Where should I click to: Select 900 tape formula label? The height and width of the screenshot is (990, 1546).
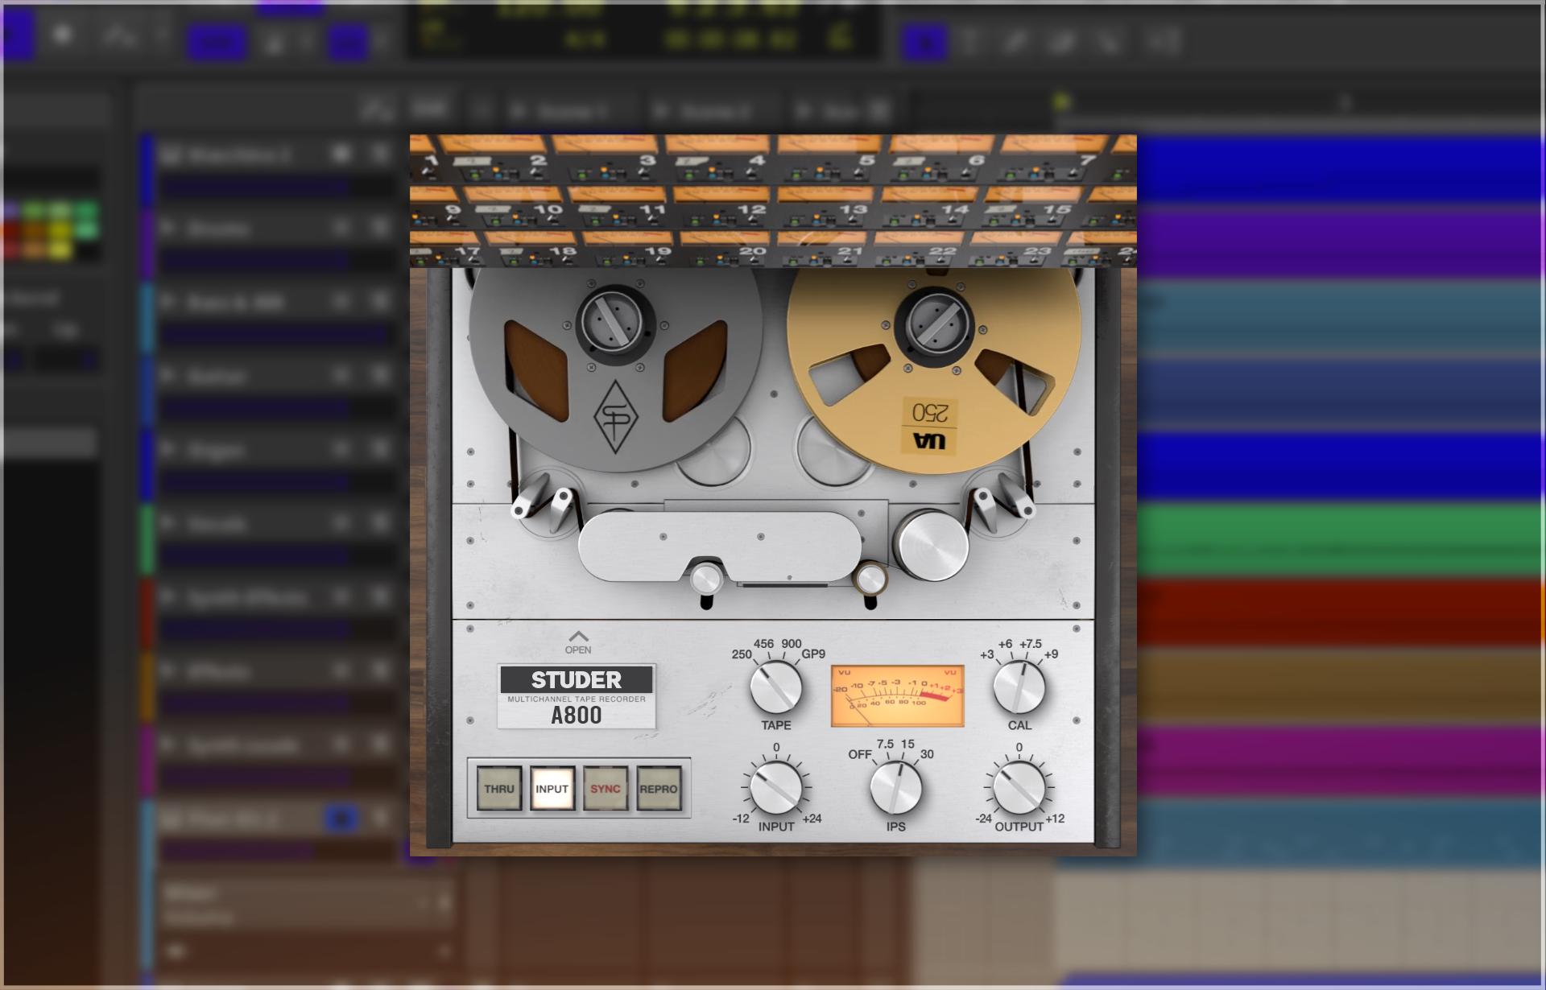point(792,644)
